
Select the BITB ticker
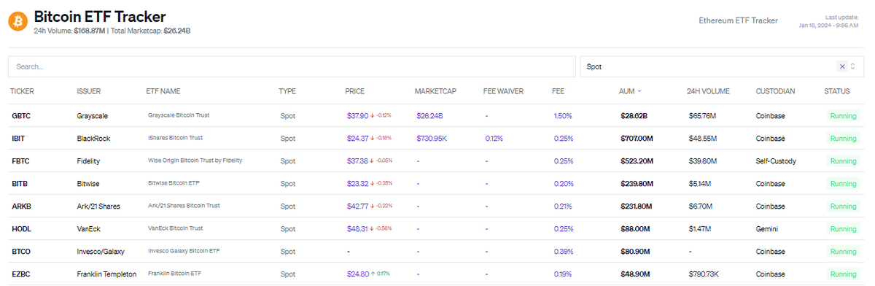click(20, 184)
